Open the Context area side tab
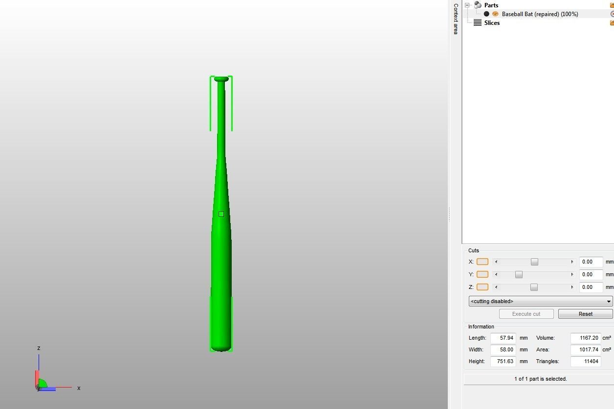The height and width of the screenshot is (409, 614). (x=456, y=19)
